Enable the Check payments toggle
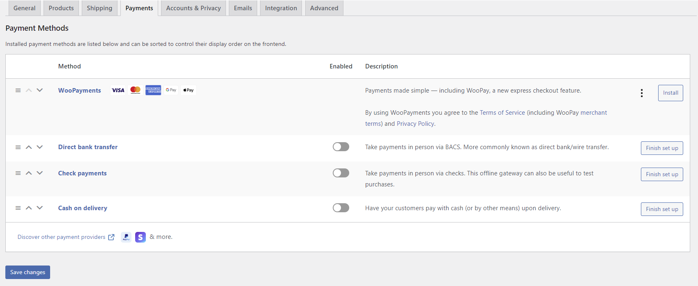Viewport: 698px width, 286px height. tap(341, 173)
